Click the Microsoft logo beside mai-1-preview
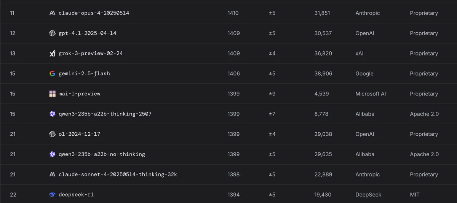The width and height of the screenshot is (457, 203). pos(53,94)
